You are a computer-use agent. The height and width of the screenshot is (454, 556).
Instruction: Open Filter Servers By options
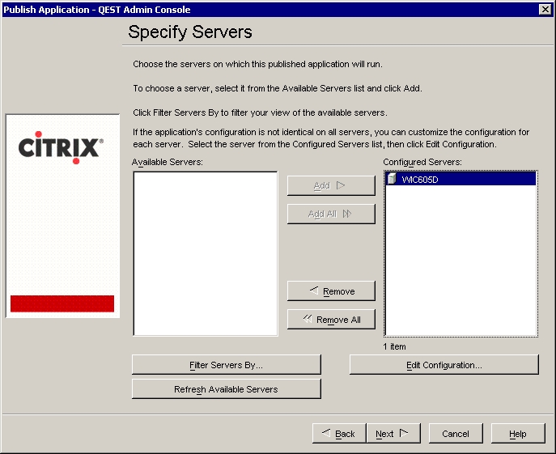click(226, 365)
